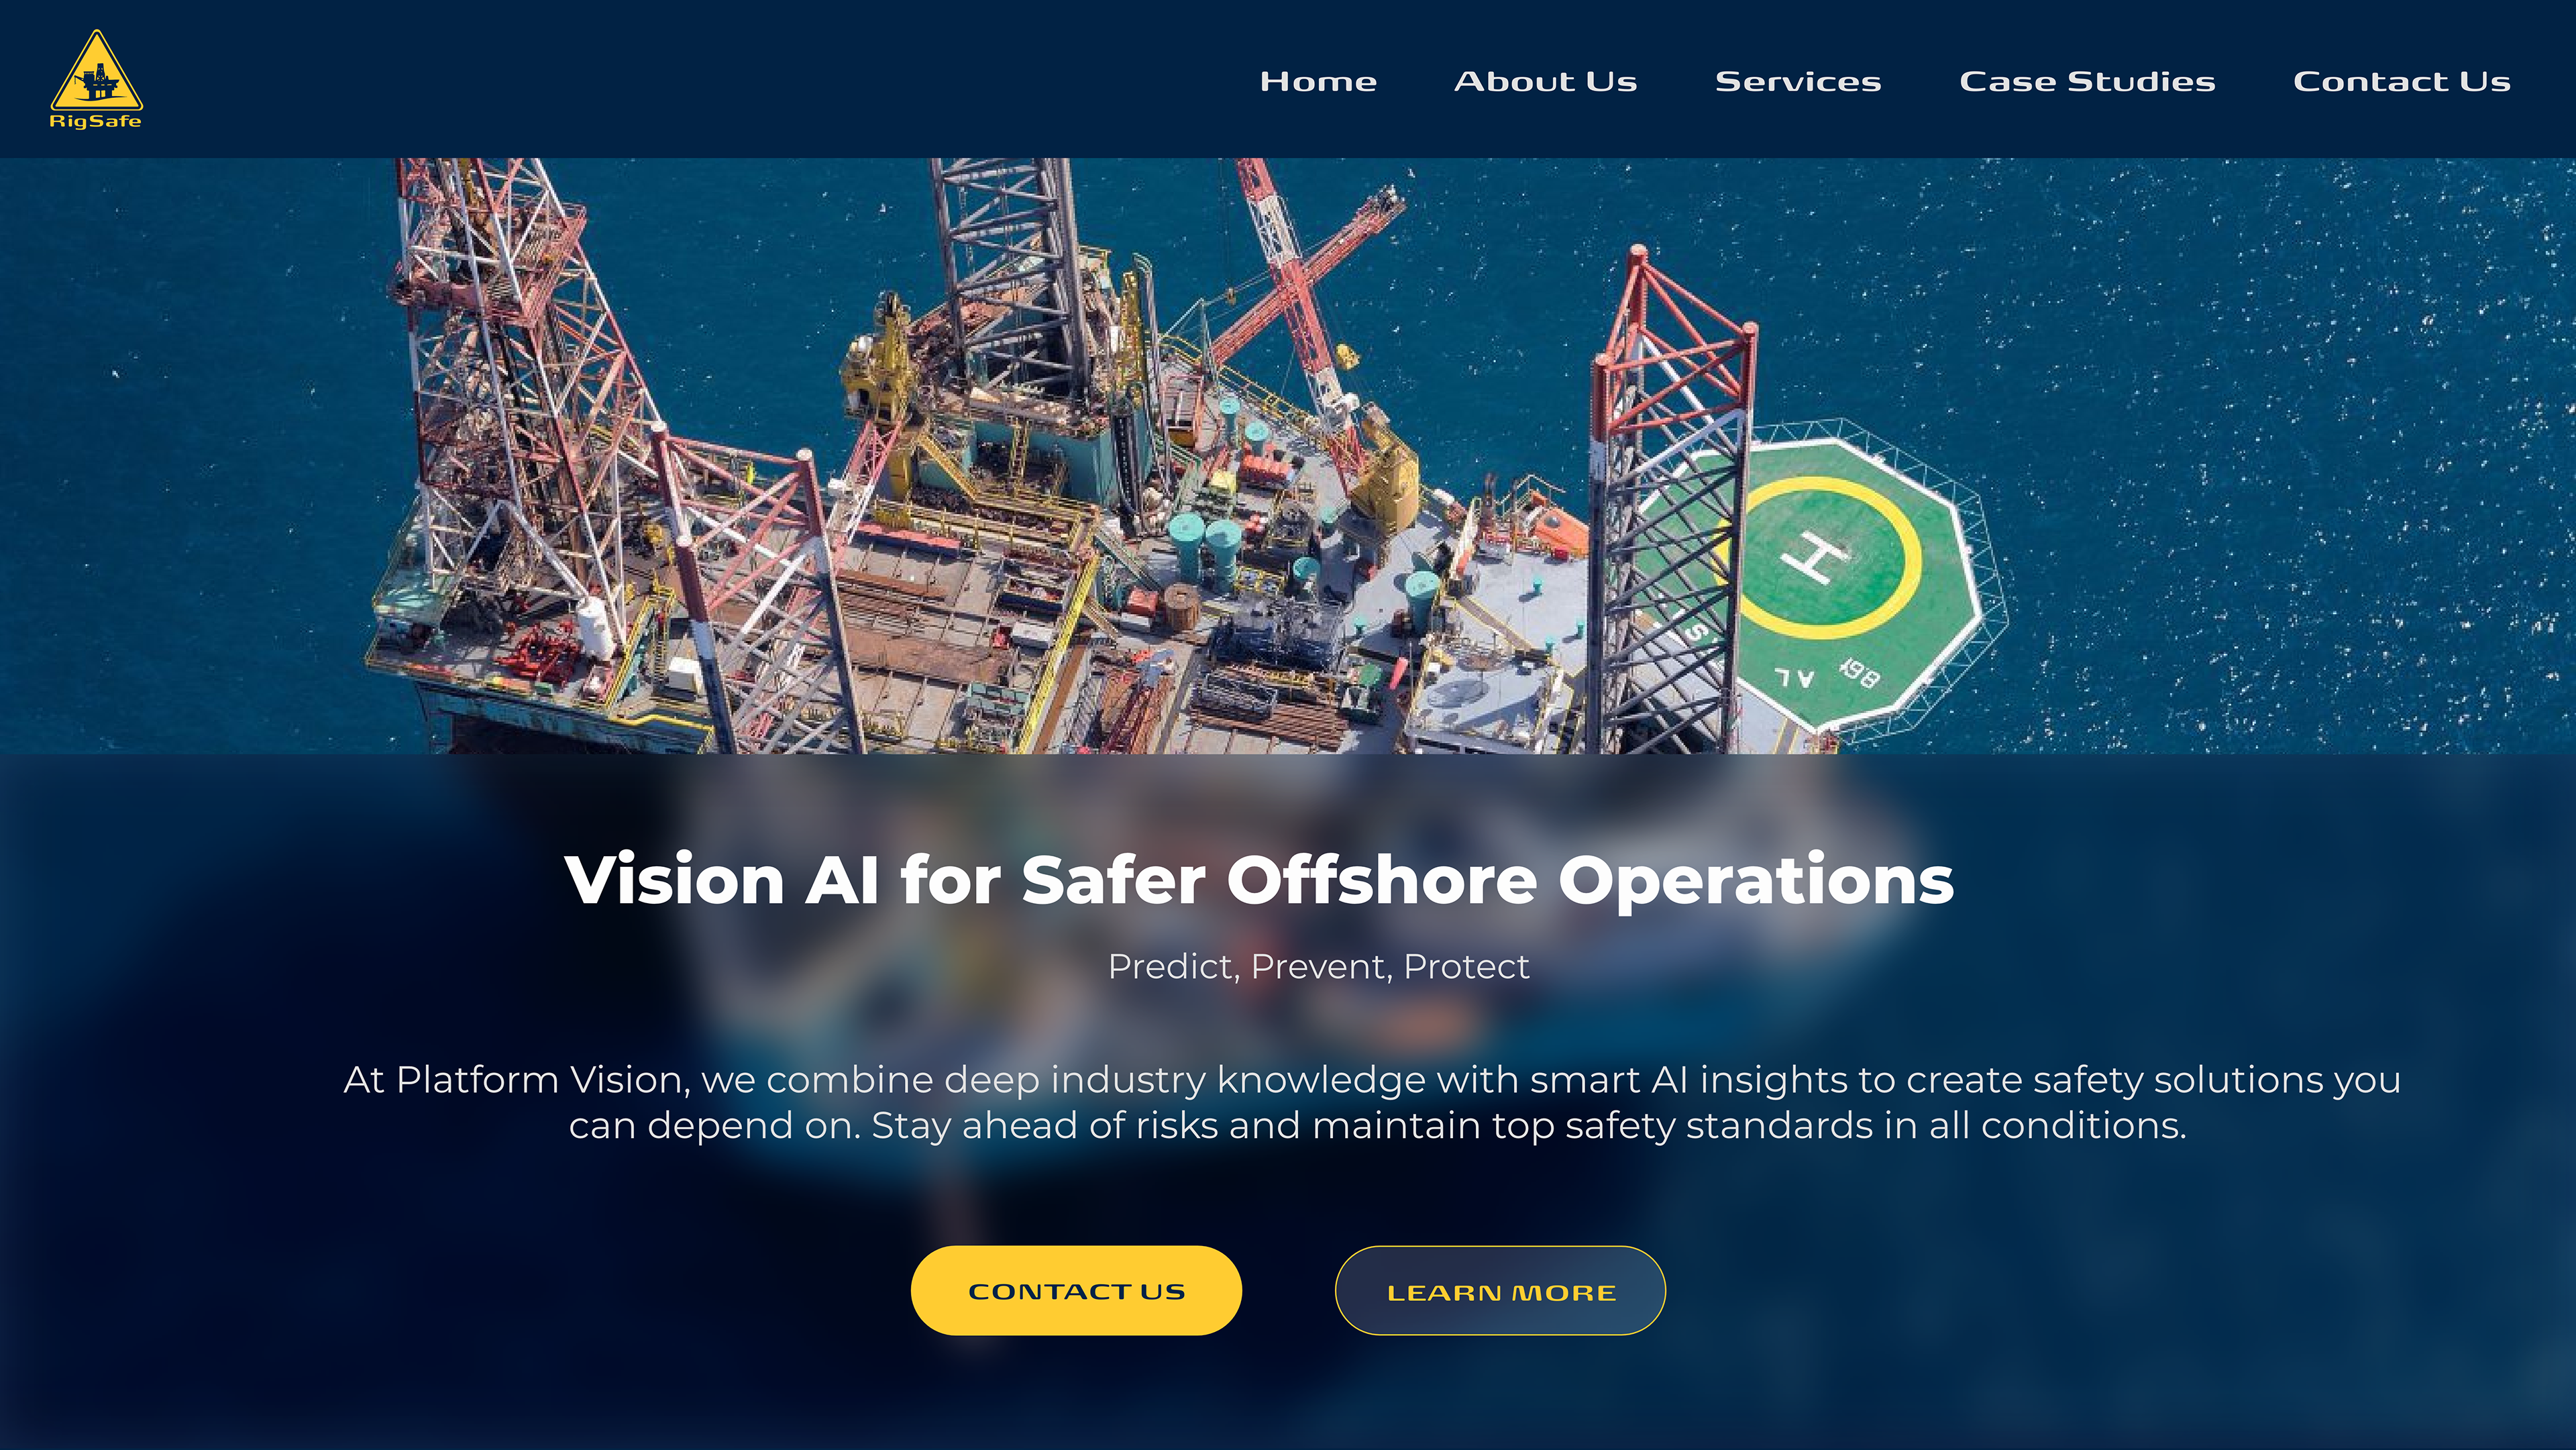Click the outlined LEARN MORE button
The width and height of the screenshot is (2576, 1450).
point(1500,1290)
